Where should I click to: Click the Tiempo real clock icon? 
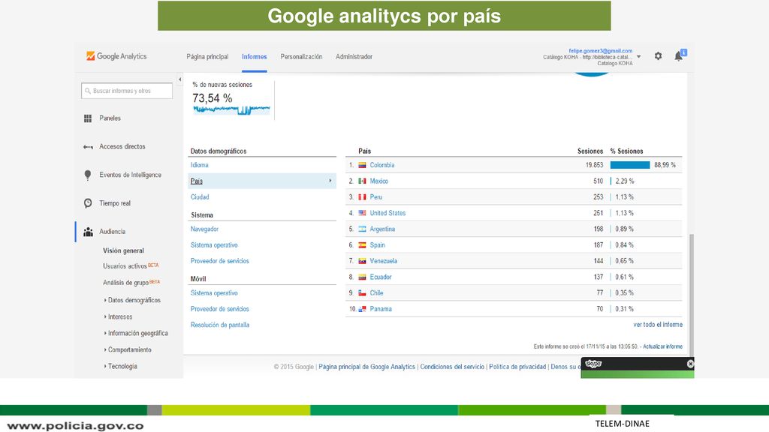click(x=88, y=203)
